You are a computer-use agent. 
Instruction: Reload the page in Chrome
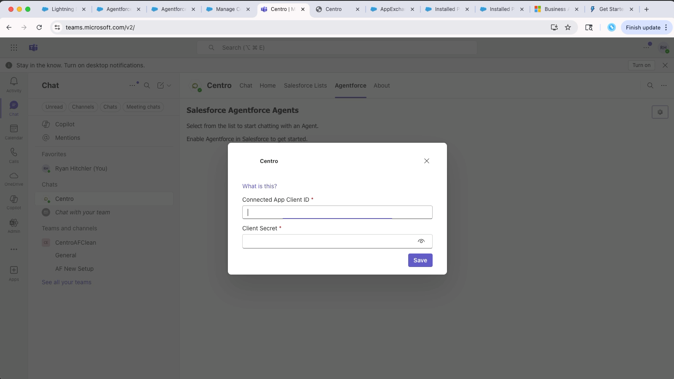[x=39, y=27]
